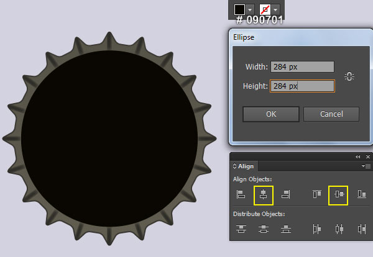
Task: Click Horizontal Distribute Center icon
Action: click(x=339, y=229)
